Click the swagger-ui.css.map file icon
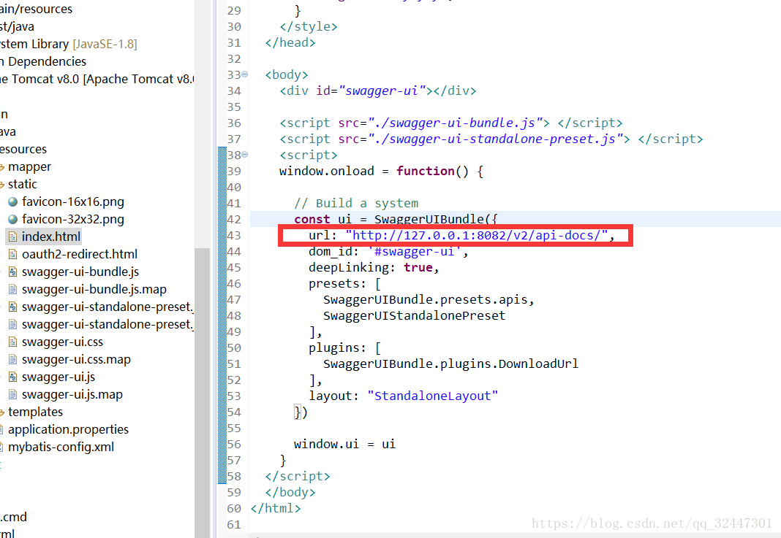 (x=13, y=359)
